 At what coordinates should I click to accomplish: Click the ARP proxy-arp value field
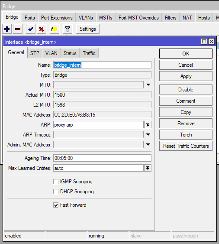tap(98, 125)
